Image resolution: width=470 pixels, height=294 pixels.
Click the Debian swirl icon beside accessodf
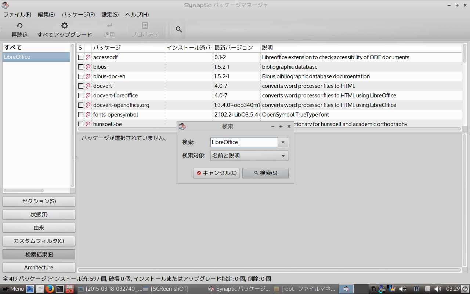pyautogui.click(x=88, y=57)
